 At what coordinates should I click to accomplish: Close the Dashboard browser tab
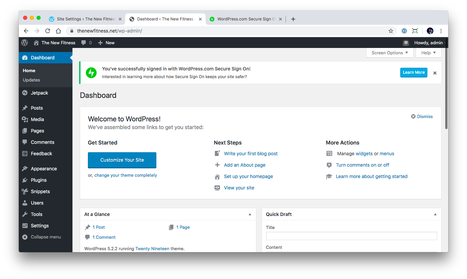(x=200, y=19)
